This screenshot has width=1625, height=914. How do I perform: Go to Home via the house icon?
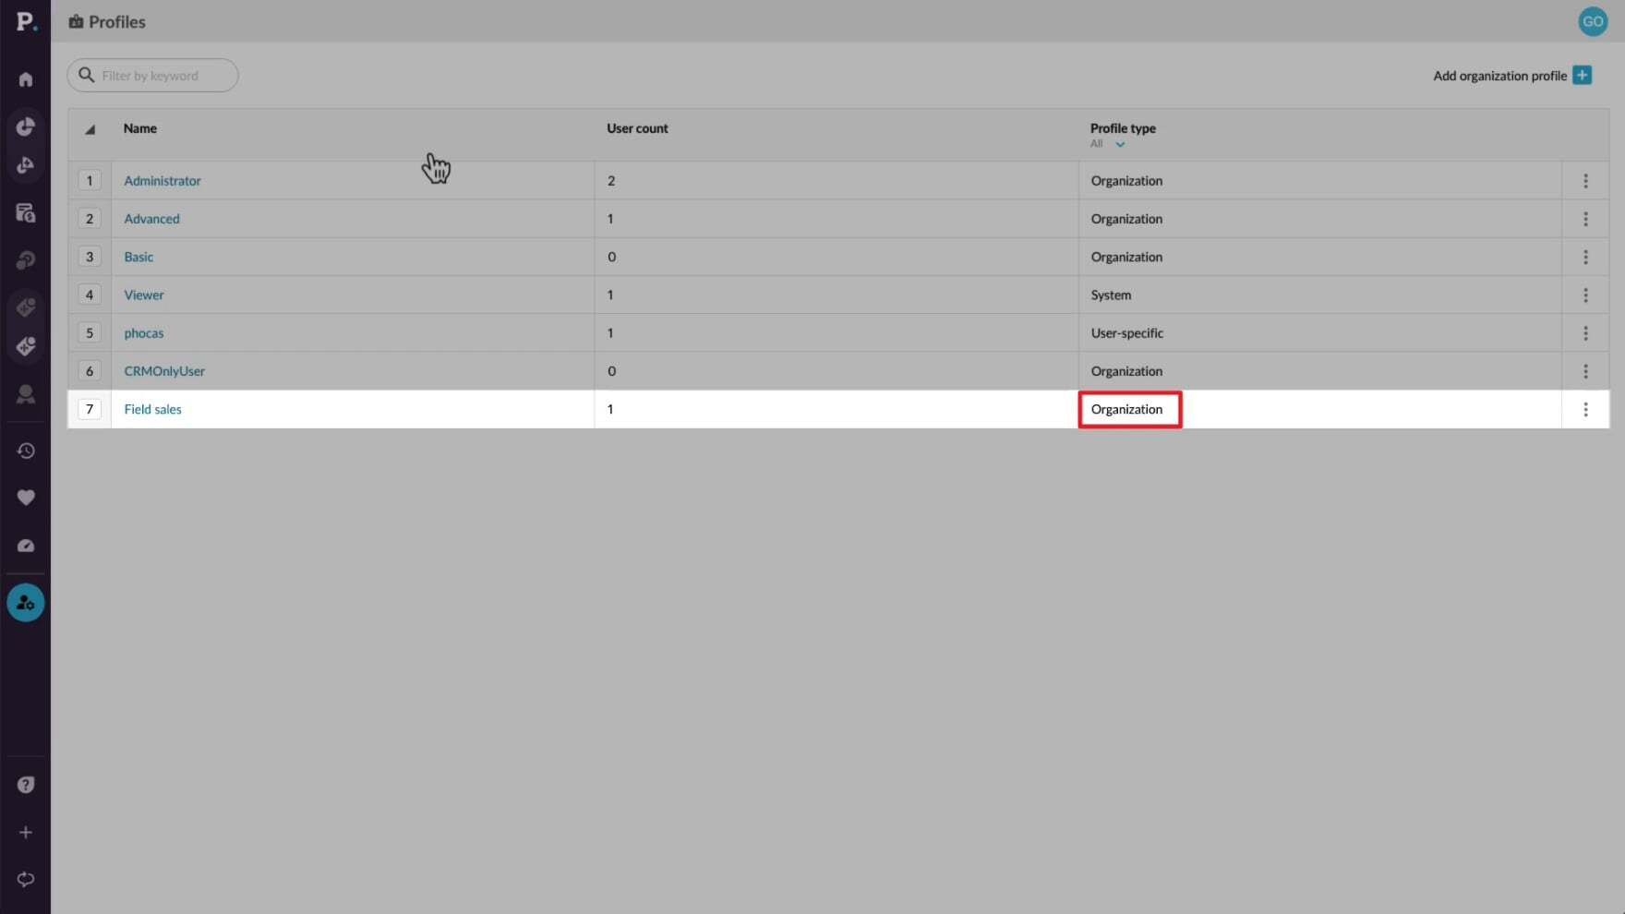[26, 79]
